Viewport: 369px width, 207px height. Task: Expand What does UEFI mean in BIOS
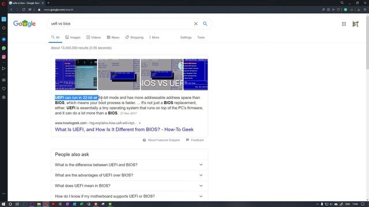click(129, 186)
